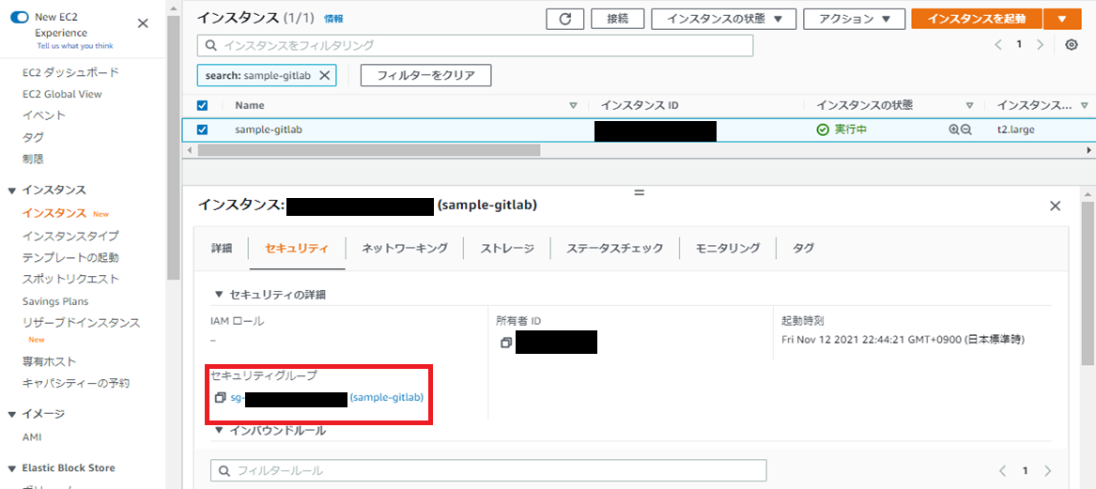Remove the search: sample-gitlab filter chip
Screen dimensions: 1096x489
(x=324, y=75)
